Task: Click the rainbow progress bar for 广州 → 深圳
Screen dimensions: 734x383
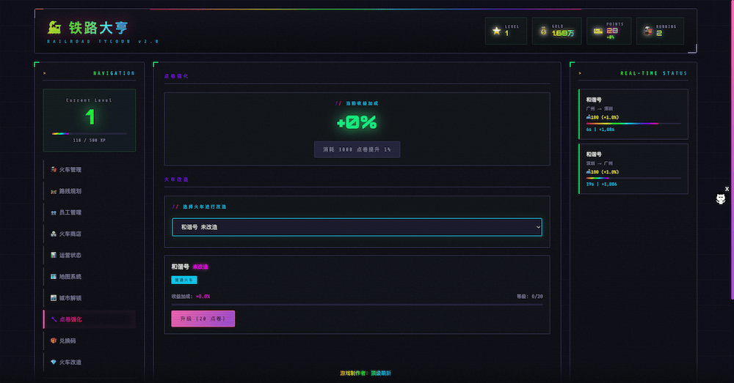Action: coord(633,124)
